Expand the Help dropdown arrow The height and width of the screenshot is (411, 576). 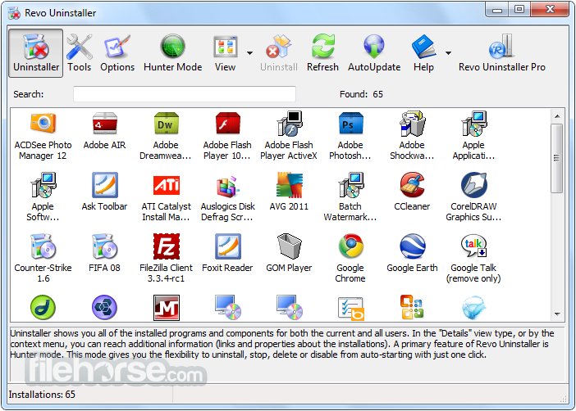pos(448,53)
